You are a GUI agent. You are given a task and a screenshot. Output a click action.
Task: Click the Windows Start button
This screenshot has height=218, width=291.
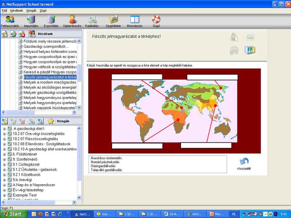tap(12, 214)
